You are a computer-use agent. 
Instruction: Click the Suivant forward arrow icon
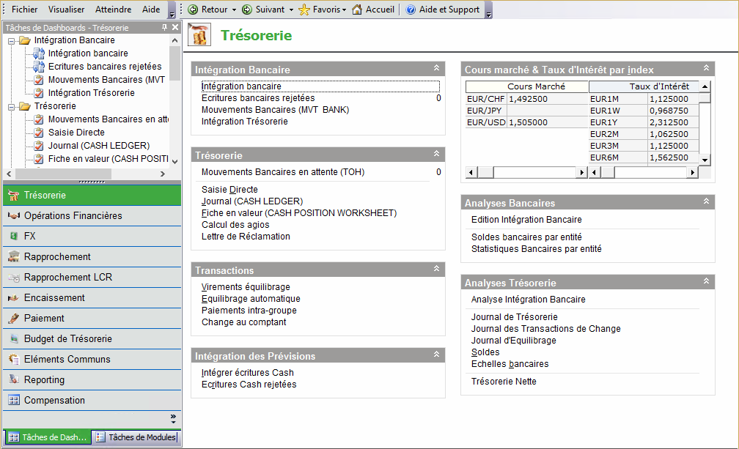[247, 10]
